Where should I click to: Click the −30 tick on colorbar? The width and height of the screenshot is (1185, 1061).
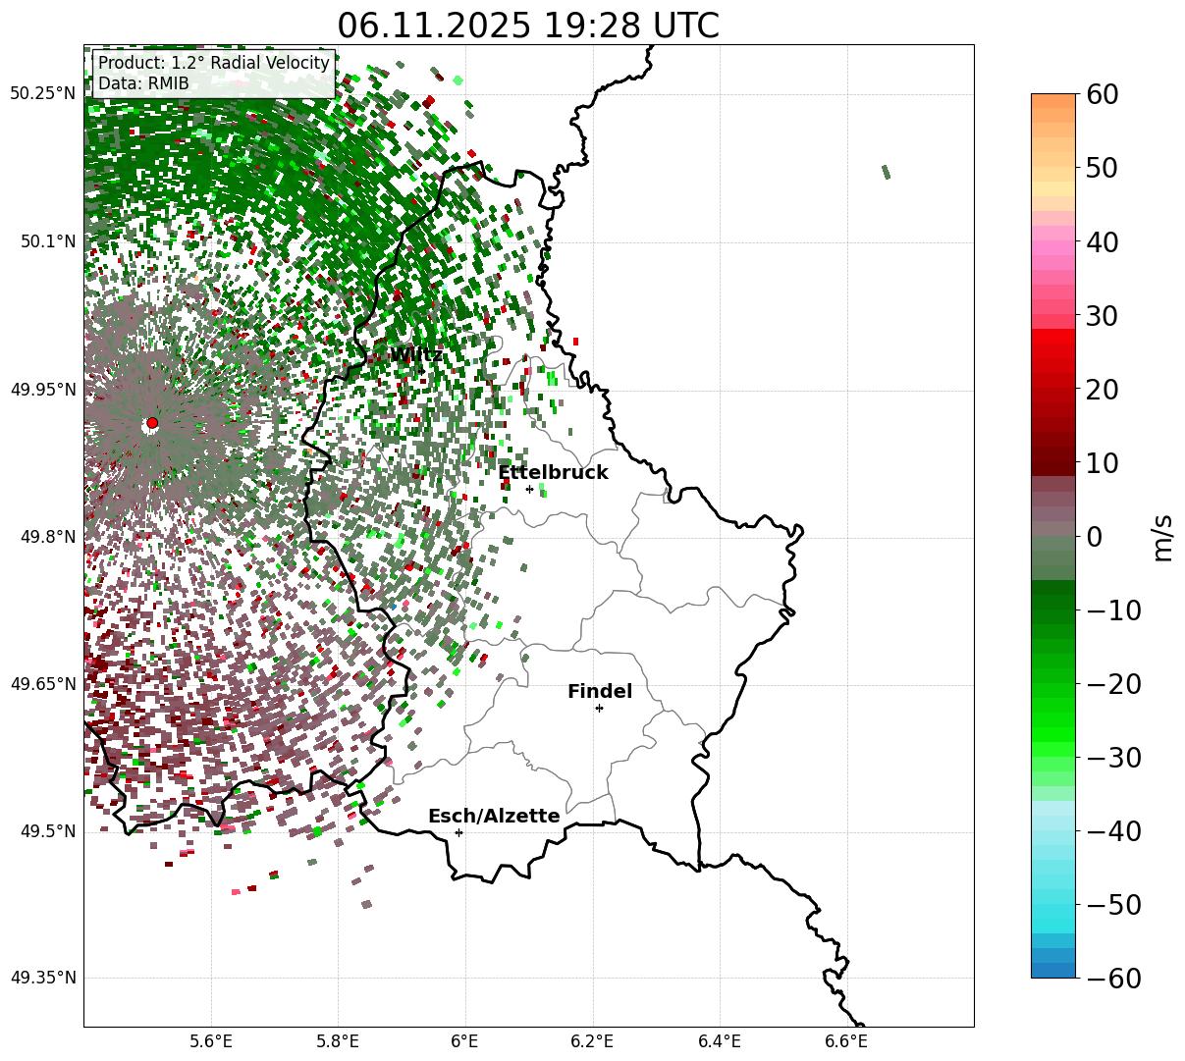pos(1113,757)
